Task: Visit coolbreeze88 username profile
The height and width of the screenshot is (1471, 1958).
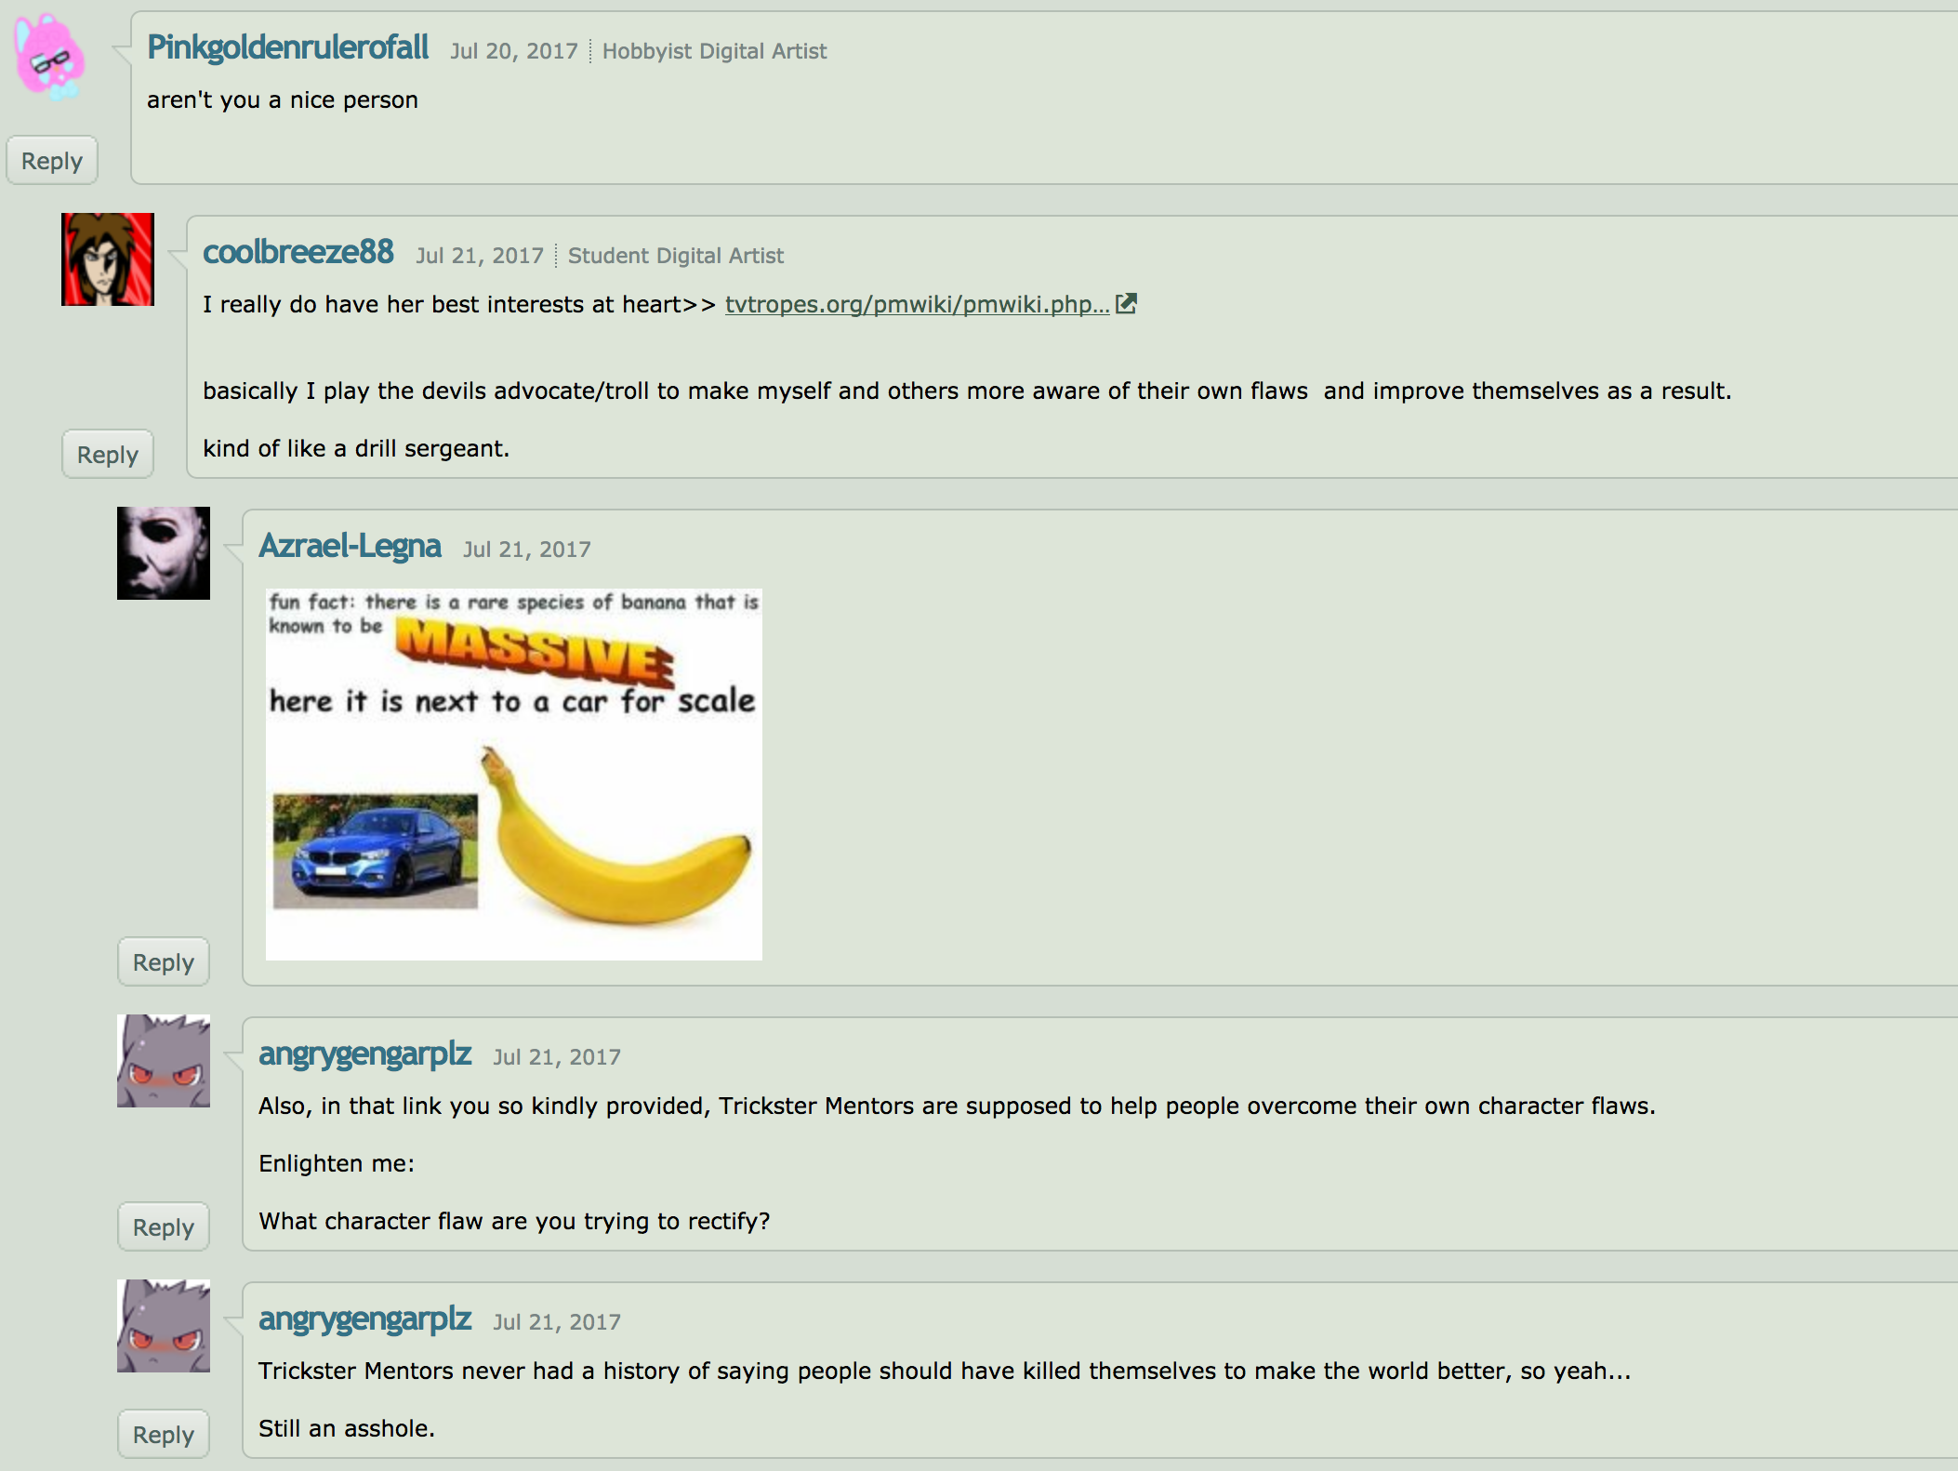Action: pos(298,252)
